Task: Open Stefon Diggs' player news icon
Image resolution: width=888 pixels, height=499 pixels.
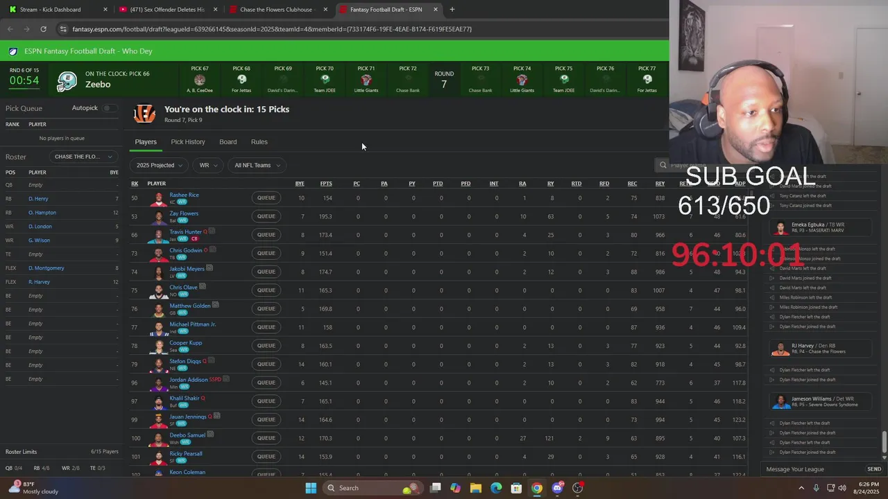Action: [x=212, y=360]
